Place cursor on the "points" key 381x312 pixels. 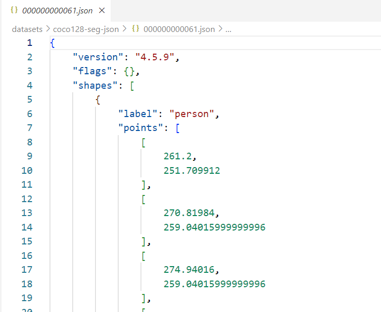(x=141, y=128)
